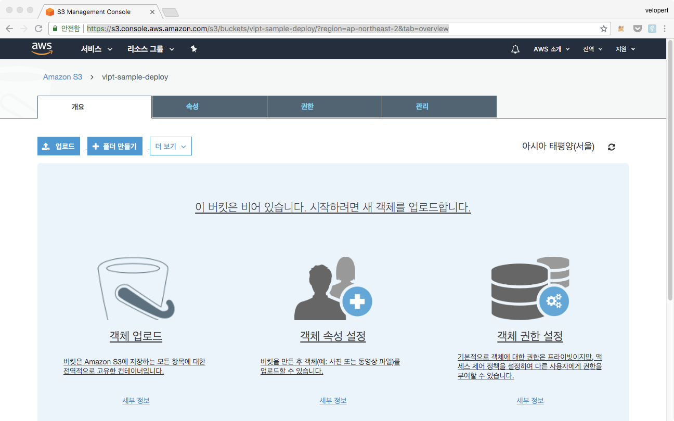Bookmark page with the star icon

(x=604, y=29)
